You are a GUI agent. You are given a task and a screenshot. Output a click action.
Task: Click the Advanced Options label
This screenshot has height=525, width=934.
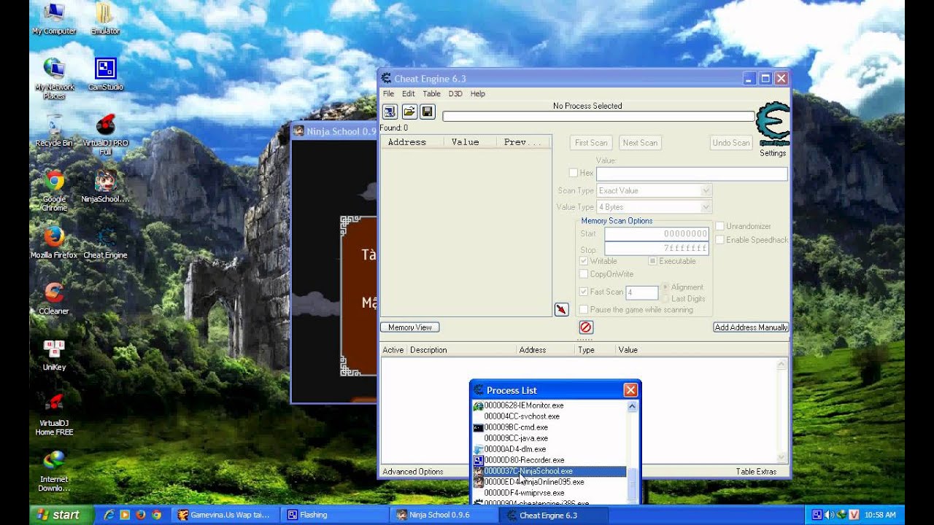click(x=413, y=472)
